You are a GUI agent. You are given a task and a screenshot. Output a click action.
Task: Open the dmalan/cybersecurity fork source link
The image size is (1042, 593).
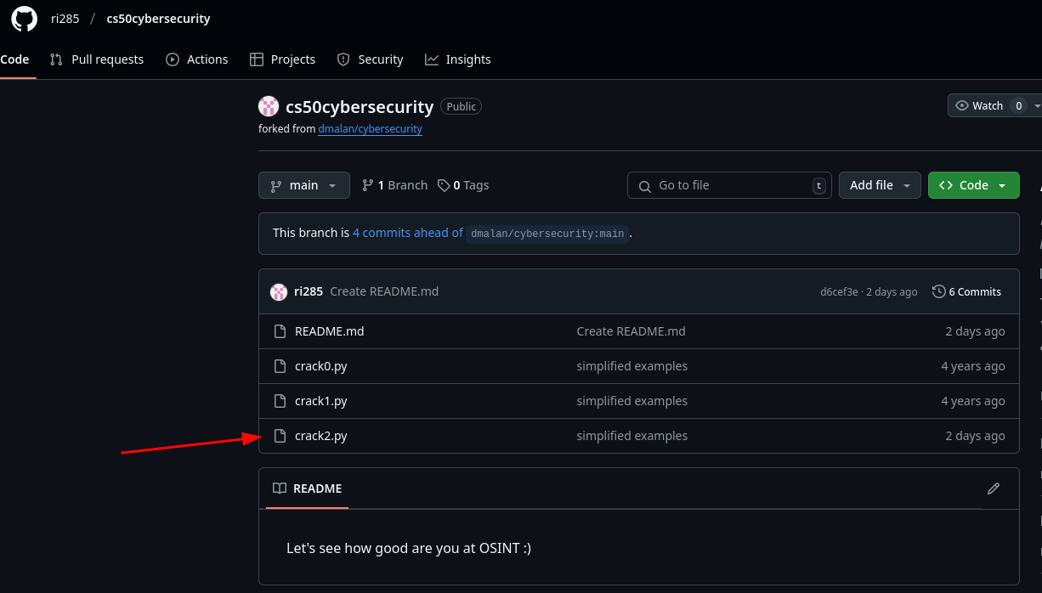(370, 129)
